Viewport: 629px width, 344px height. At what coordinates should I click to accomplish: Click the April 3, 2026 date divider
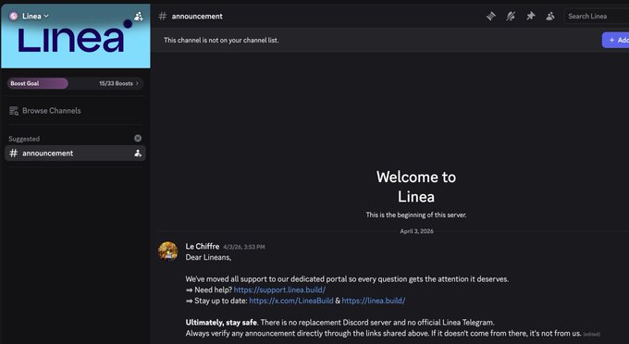coord(416,231)
